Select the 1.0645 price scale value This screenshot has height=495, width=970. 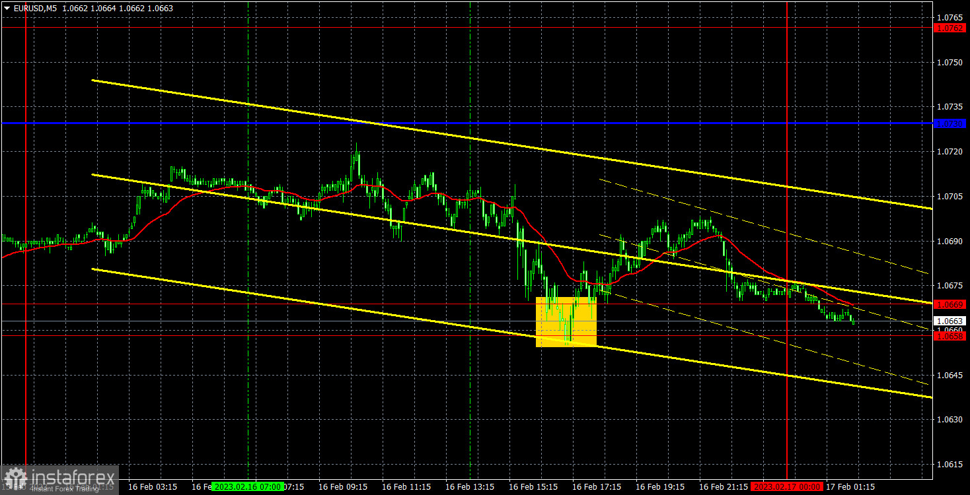click(950, 375)
